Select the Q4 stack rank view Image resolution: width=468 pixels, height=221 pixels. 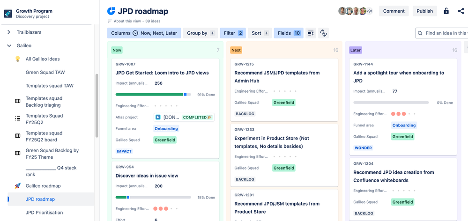click(x=51, y=171)
